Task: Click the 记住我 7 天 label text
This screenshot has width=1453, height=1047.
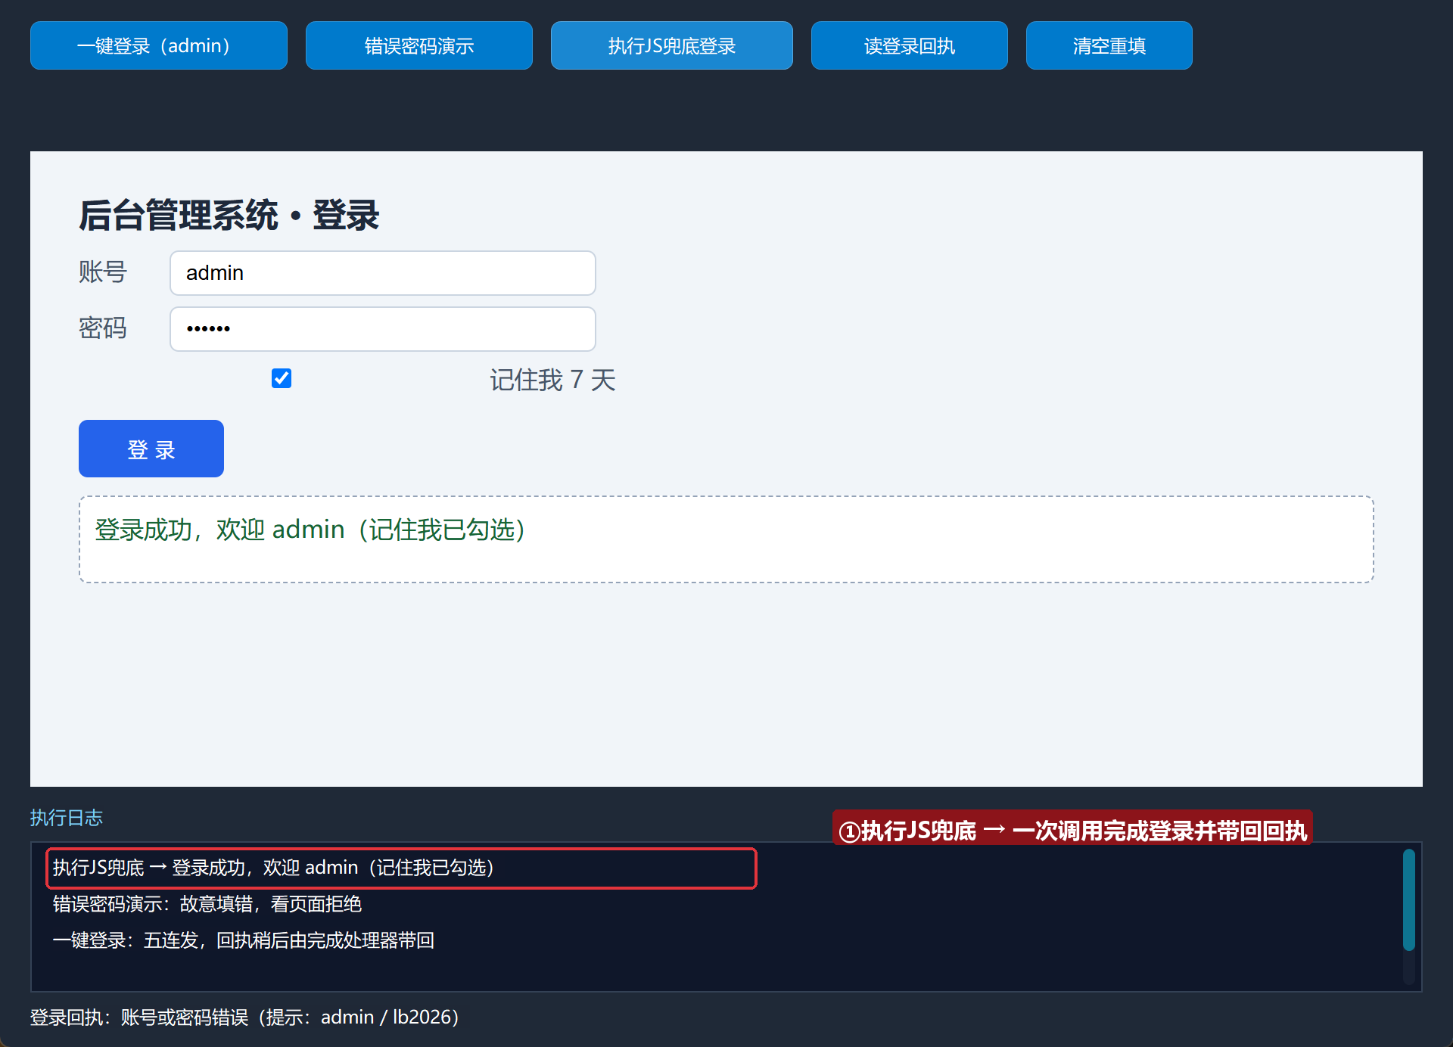Action: [x=552, y=380]
